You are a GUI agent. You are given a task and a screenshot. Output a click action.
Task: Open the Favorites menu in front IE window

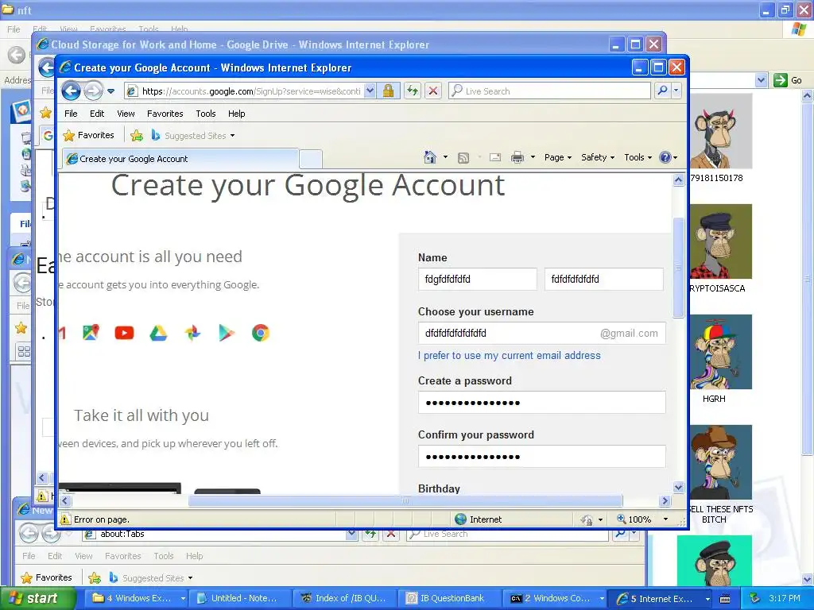tap(165, 114)
